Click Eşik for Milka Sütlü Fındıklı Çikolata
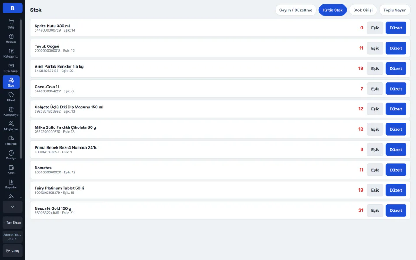416x260 pixels. 375,130
